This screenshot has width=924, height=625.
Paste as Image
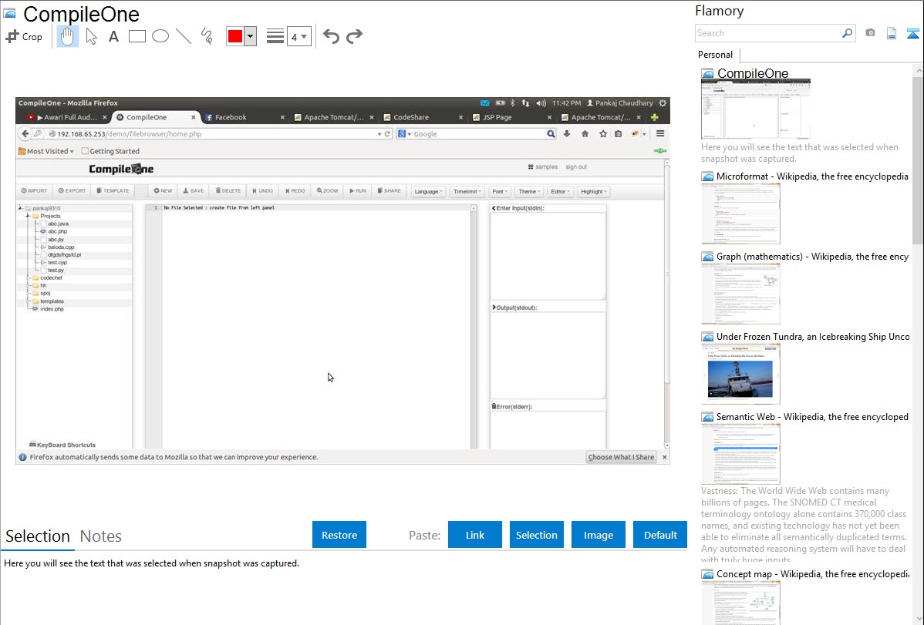[x=598, y=535]
